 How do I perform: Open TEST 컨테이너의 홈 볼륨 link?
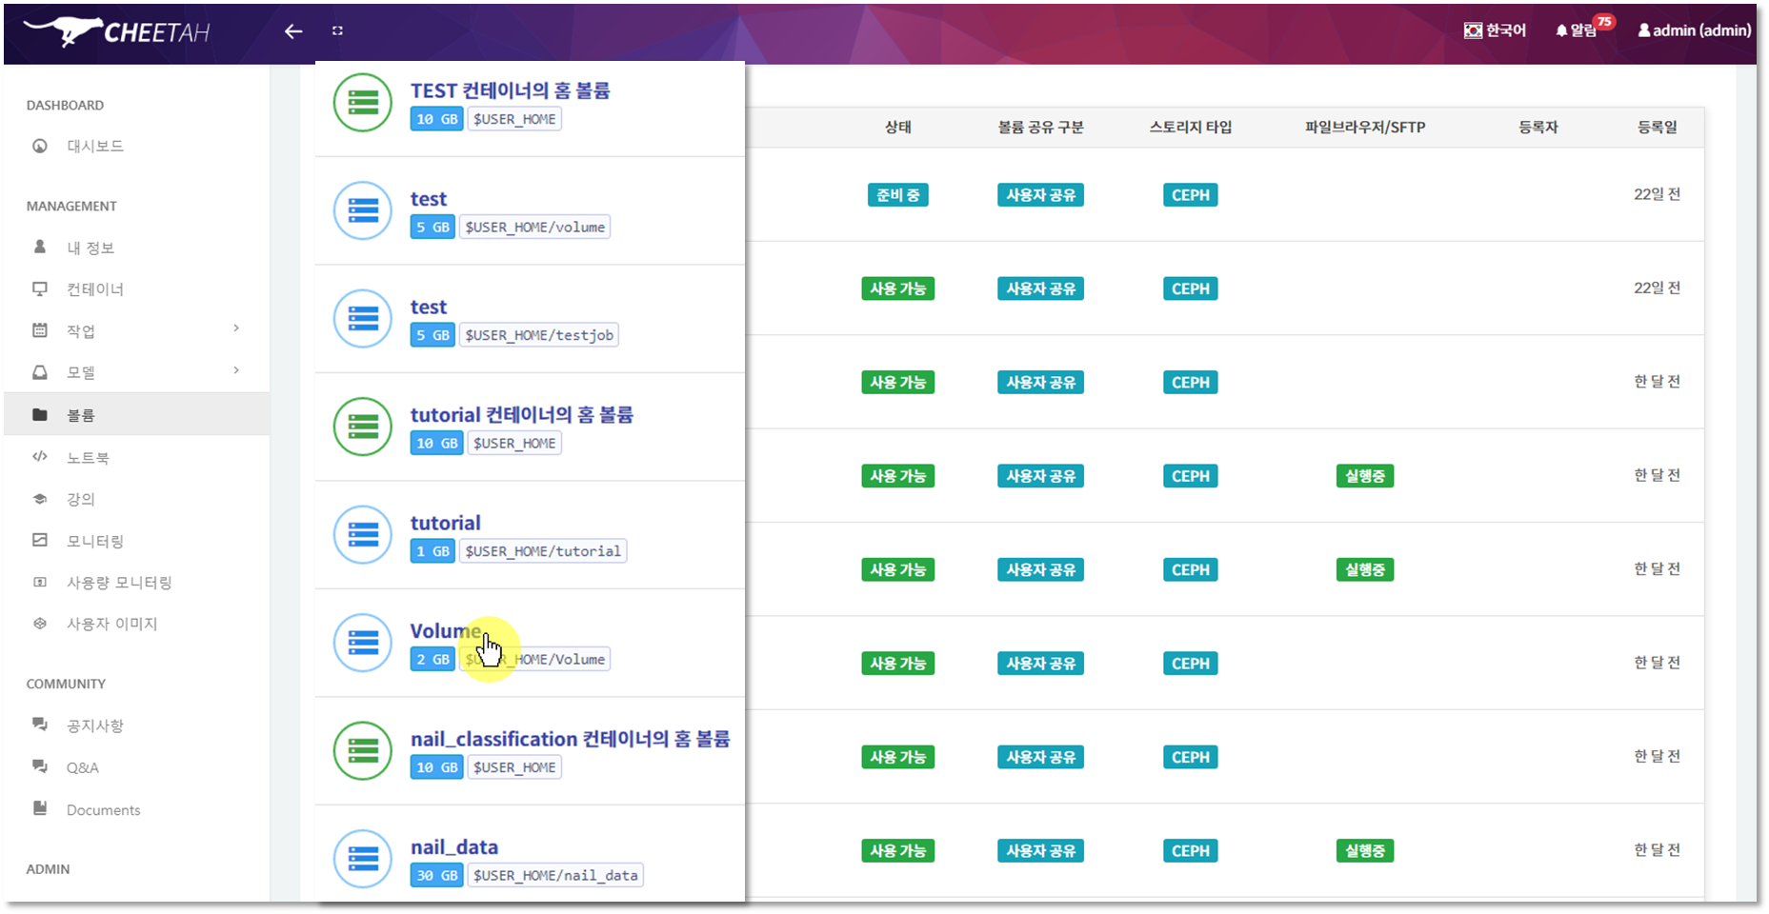click(511, 90)
